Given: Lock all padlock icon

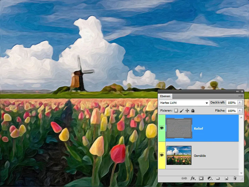Looking at the screenshot, I should (x=193, y=111).
